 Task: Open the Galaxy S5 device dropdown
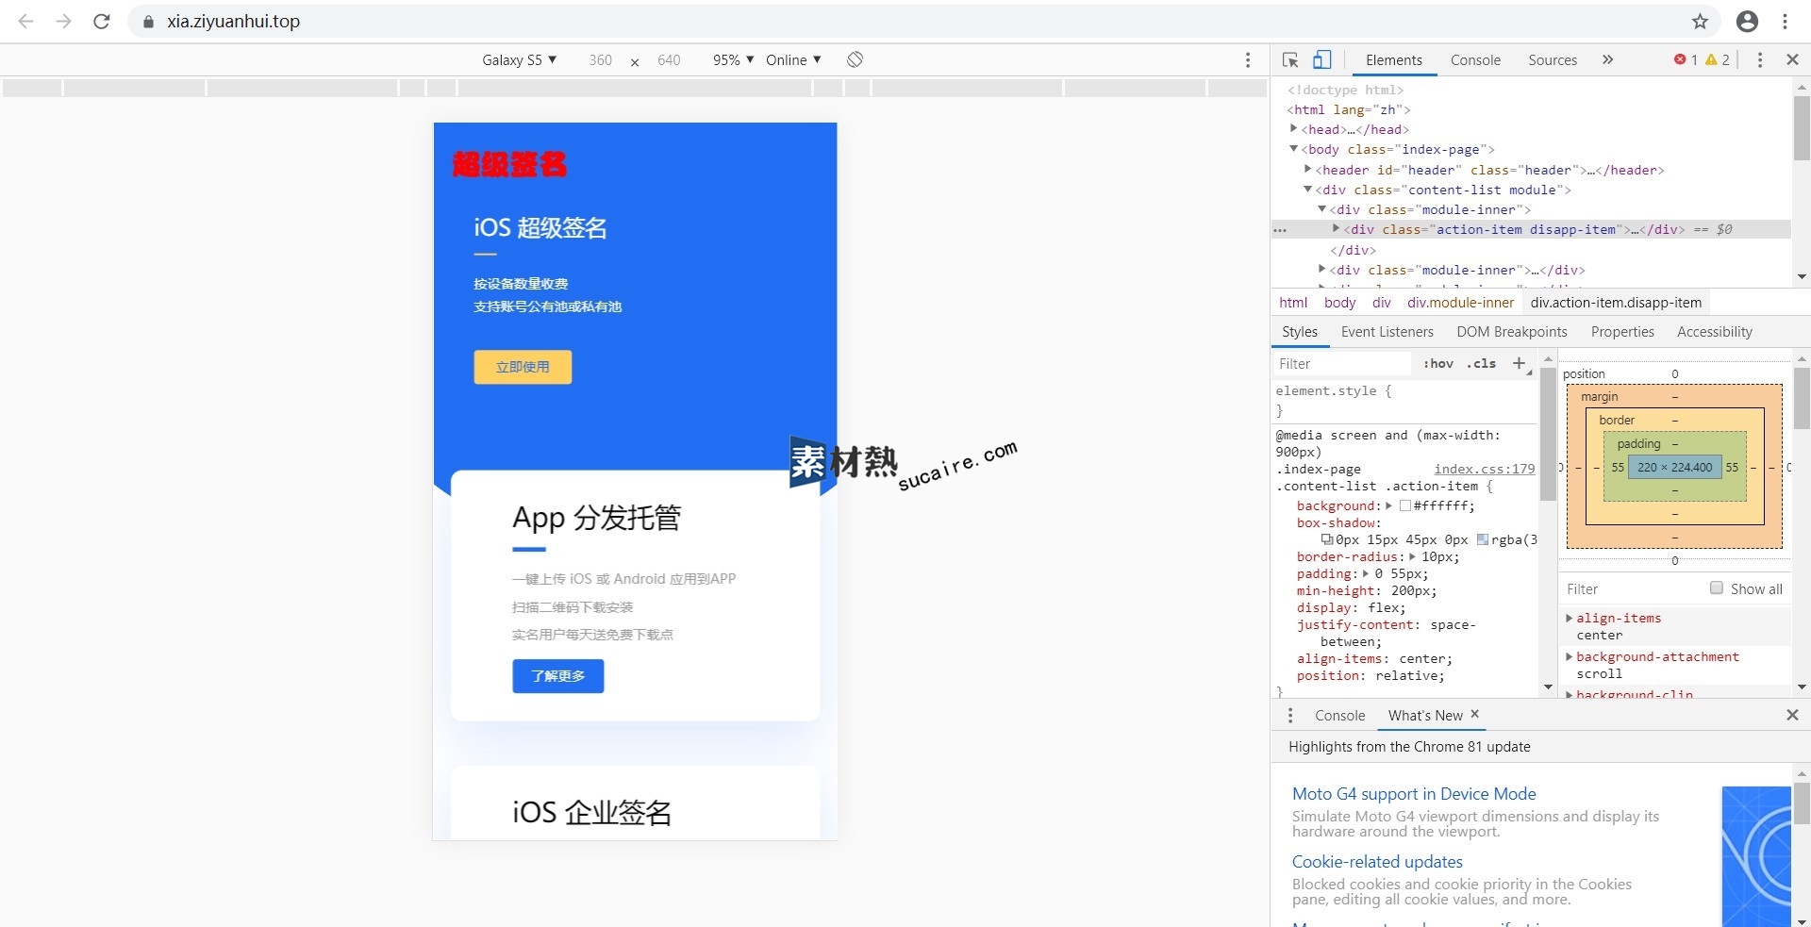click(x=519, y=59)
